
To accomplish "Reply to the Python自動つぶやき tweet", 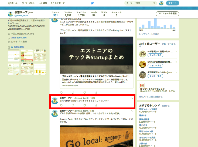I will click(x=61, y=105).
